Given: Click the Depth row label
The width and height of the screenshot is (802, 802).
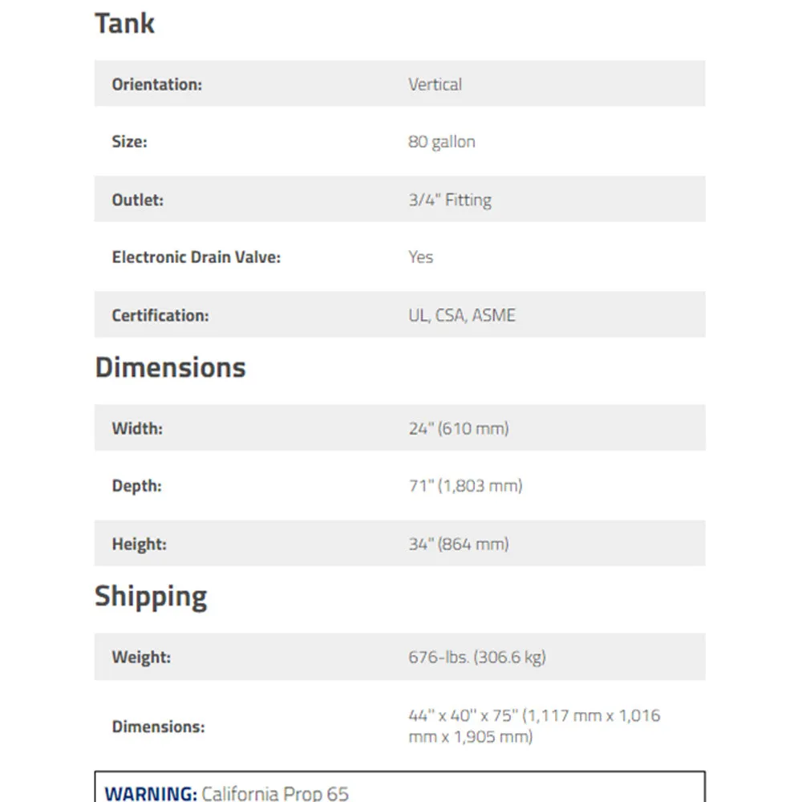Looking at the screenshot, I should coord(136,486).
